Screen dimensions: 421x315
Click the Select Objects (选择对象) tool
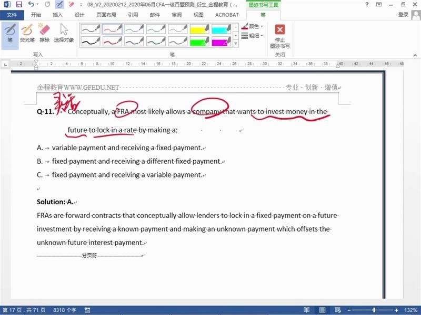pos(64,33)
